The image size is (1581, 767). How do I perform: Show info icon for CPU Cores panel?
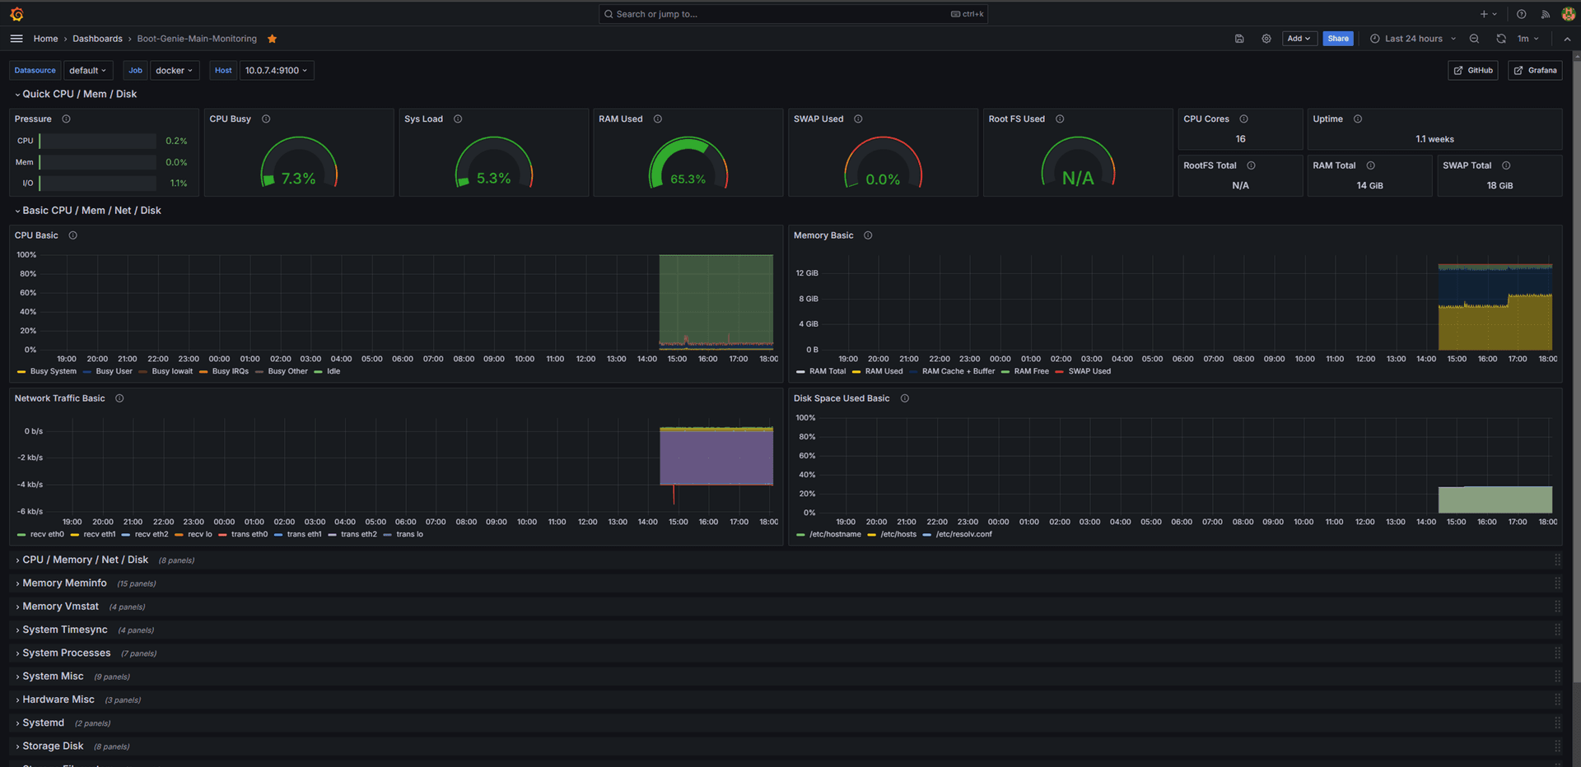pos(1244,119)
